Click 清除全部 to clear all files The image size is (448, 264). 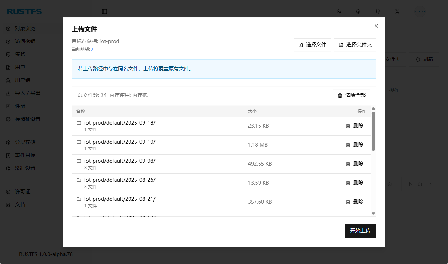tap(351, 96)
